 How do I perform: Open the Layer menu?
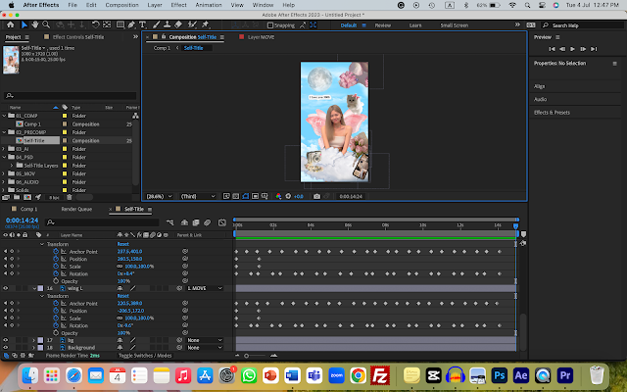tap(155, 5)
